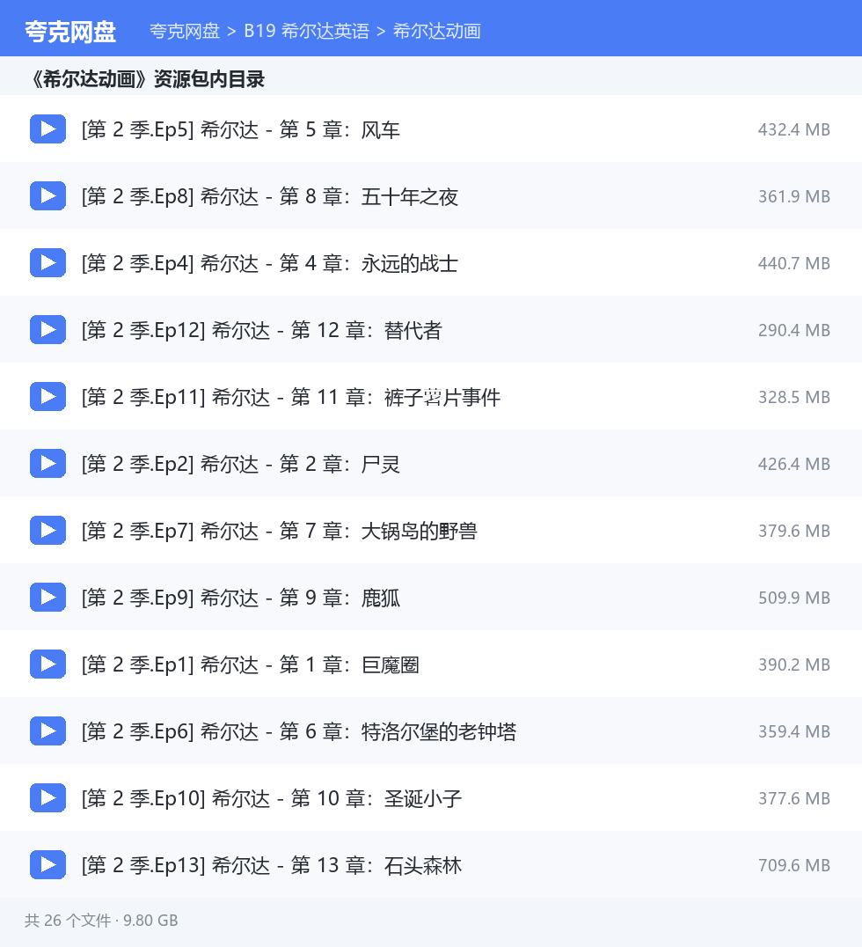The image size is (862, 947).
Task: Open file 第 1 章：巨魔圈
Action: coord(251,664)
